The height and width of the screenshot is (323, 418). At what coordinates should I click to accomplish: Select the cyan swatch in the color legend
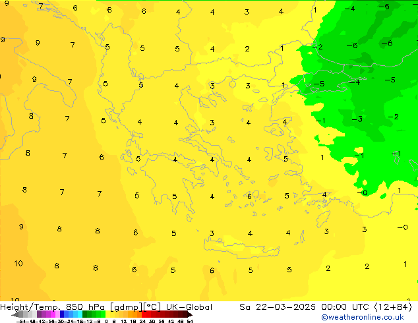tap(80, 314)
